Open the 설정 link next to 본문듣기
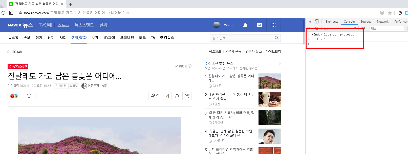The image size is (408, 154). [105, 86]
